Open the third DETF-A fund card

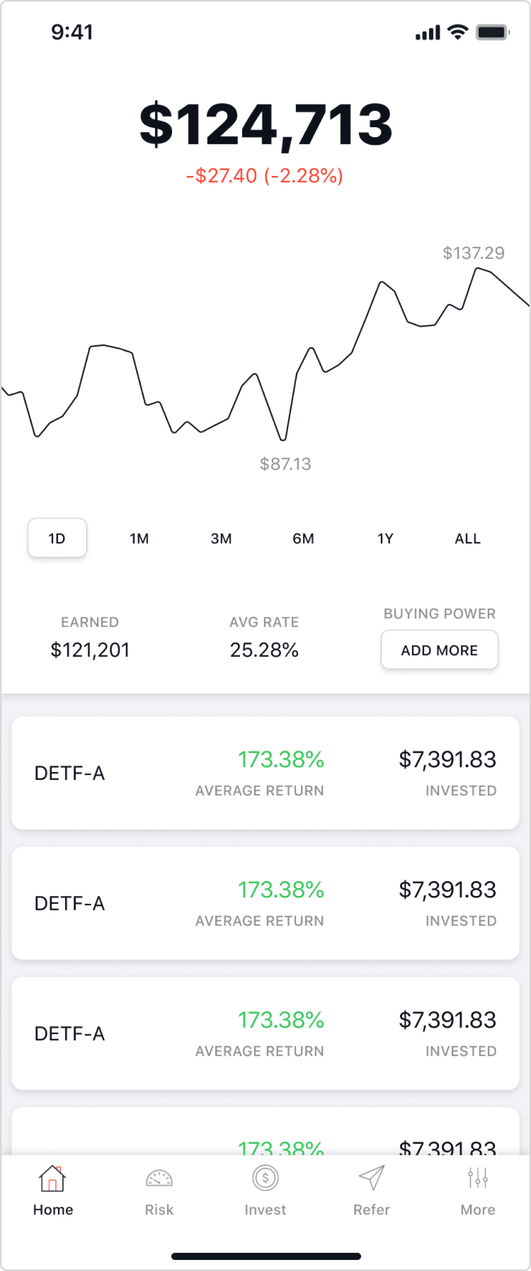tap(265, 1033)
